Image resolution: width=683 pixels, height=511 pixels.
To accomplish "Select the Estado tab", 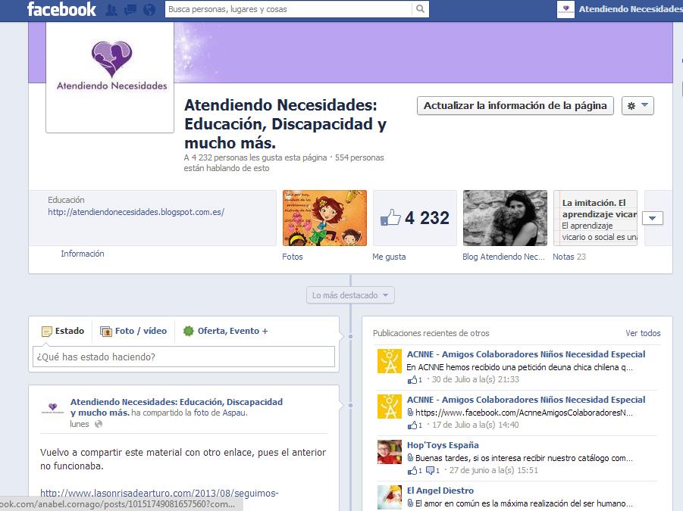I will click(x=63, y=331).
